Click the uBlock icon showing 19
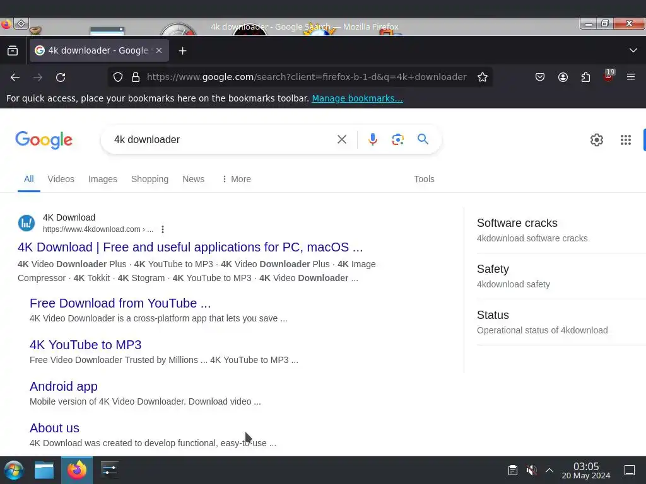 pos(609,76)
